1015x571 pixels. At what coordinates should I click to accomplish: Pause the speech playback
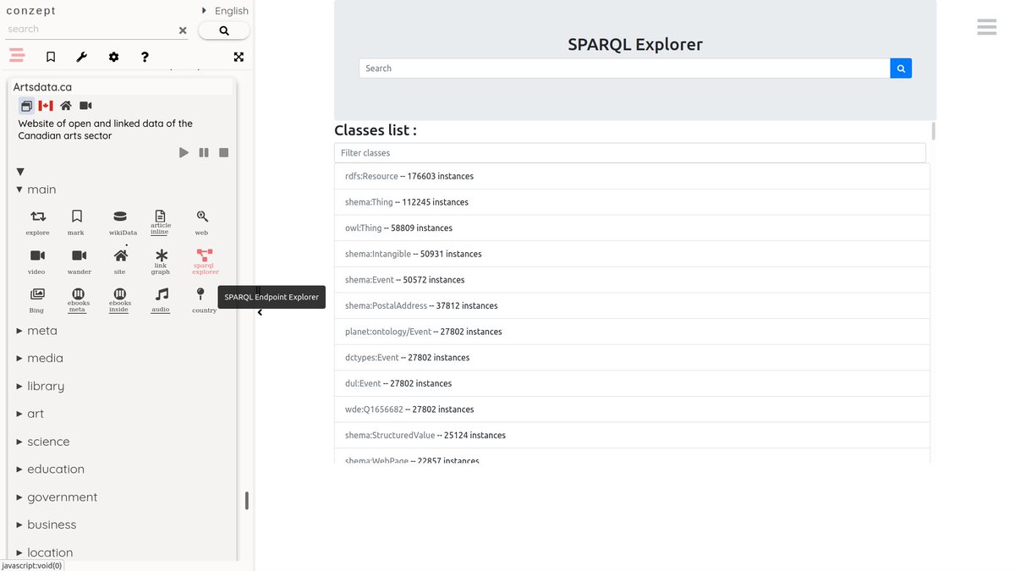204,152
